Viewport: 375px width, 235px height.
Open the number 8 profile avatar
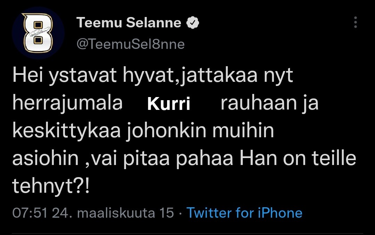(x=38, y=33)
